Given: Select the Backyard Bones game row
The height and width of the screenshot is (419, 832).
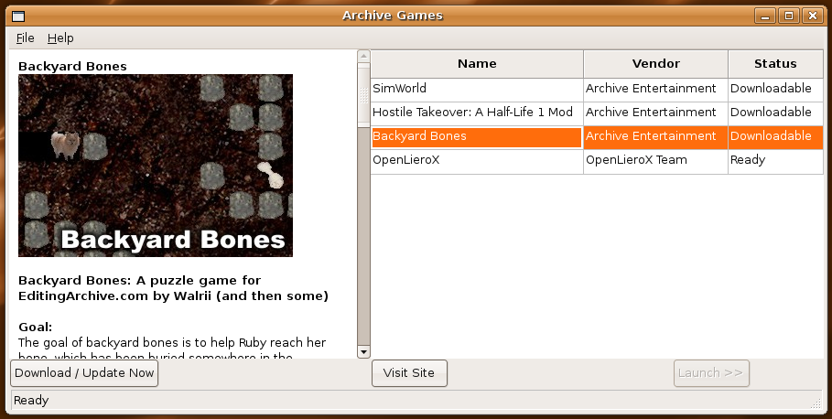Looking at the screenshot, I should 597,137.
